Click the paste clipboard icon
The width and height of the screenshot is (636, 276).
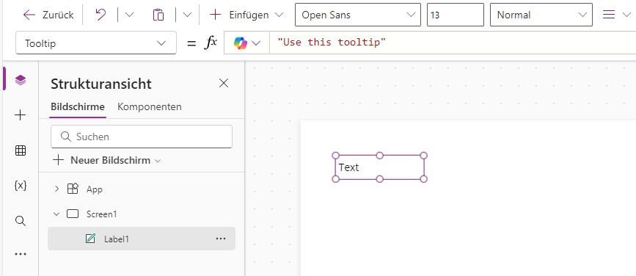click(x=158, y=15)
